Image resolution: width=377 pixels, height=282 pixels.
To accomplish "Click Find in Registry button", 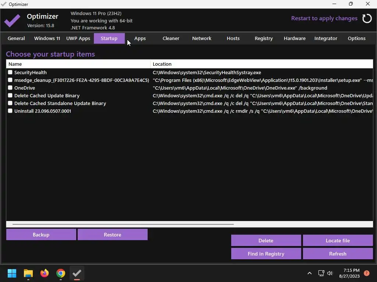I will coord(266,254).
